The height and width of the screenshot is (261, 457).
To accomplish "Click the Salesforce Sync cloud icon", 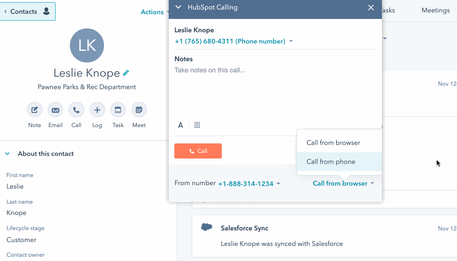I will (206, 227).
